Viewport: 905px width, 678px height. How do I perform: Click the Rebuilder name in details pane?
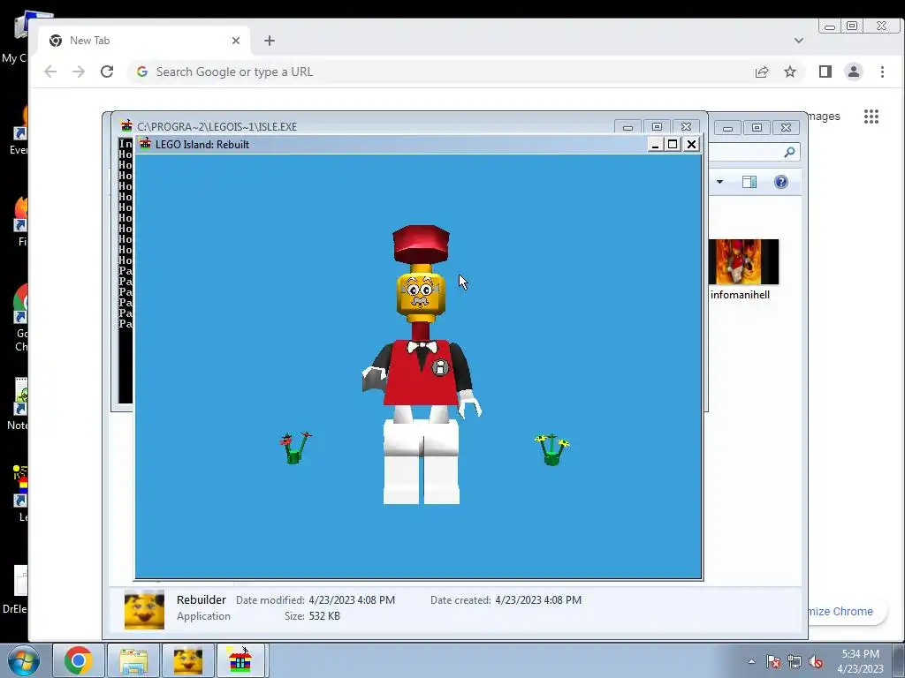(202, 599)
